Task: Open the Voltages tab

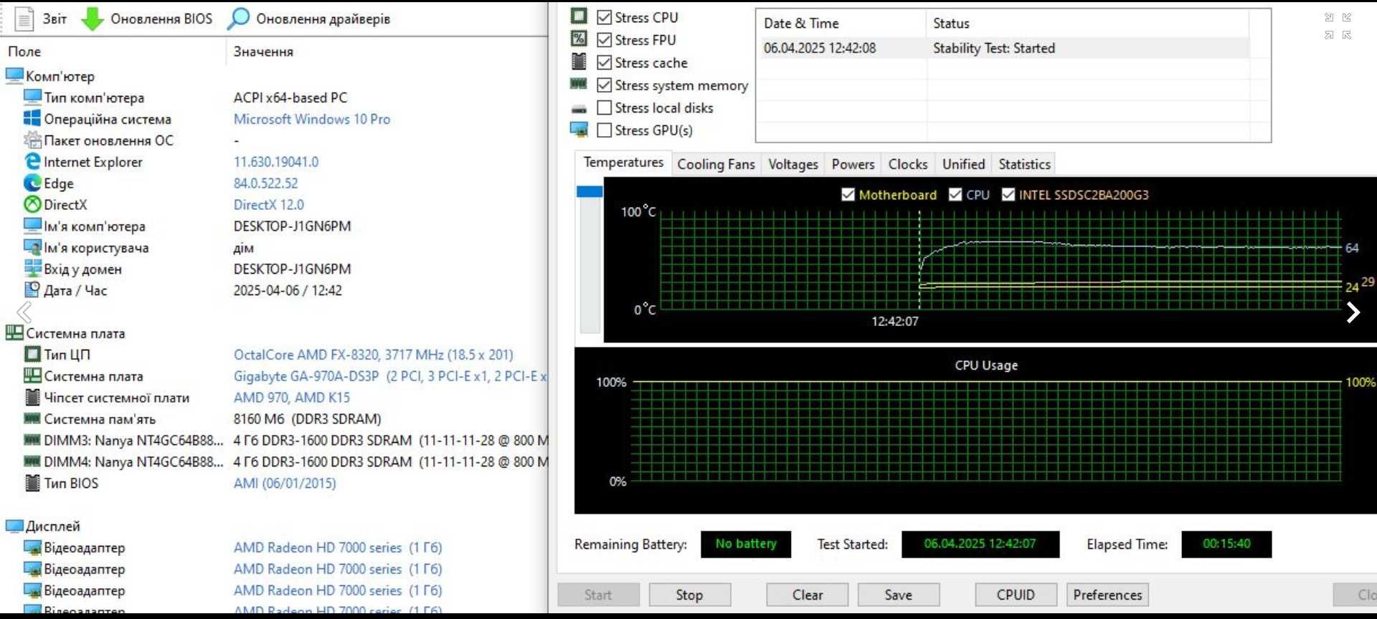Action: (x=793, y=164)
